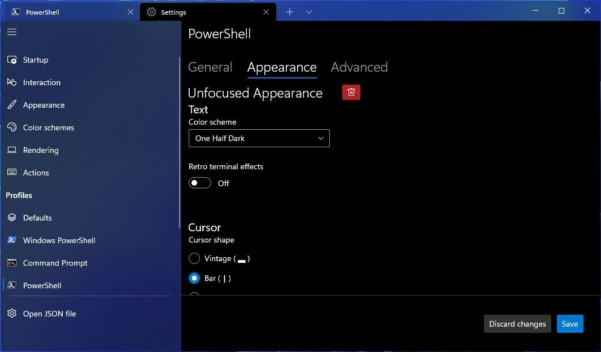This screenshot has height=352, width=601.
Task: Delete the Unfocused Appearance with trash icon
Action: 351,92
